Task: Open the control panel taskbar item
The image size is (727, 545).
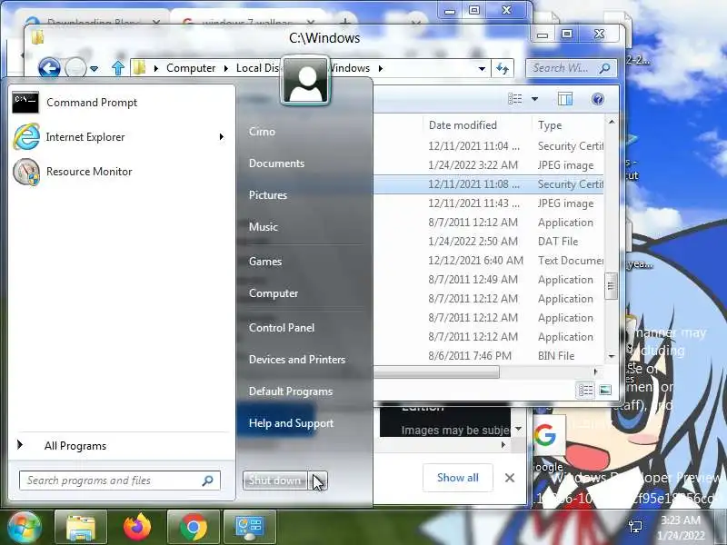Action: 250,528
